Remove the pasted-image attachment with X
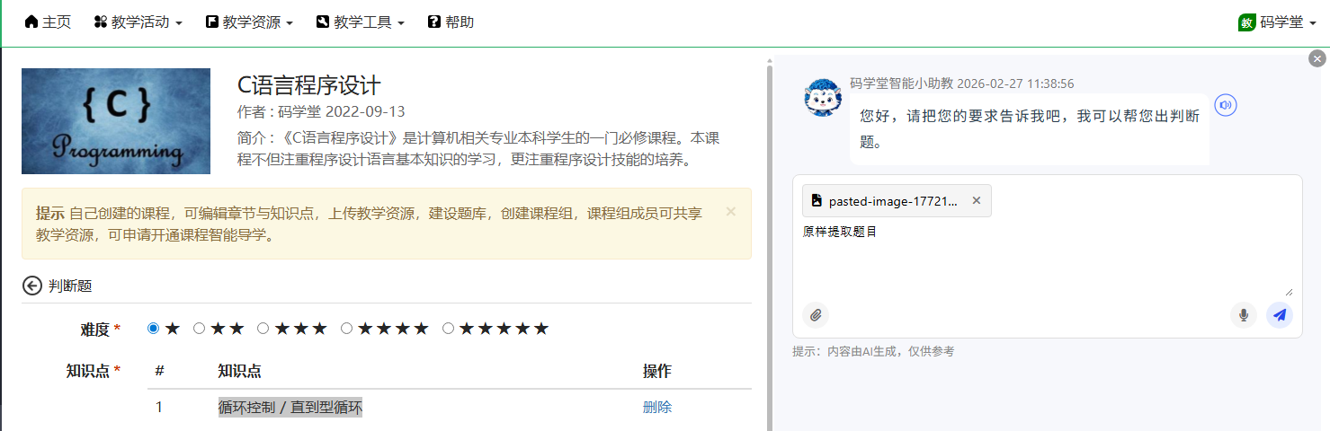The image size is (1330, 431). click(977, 200)
